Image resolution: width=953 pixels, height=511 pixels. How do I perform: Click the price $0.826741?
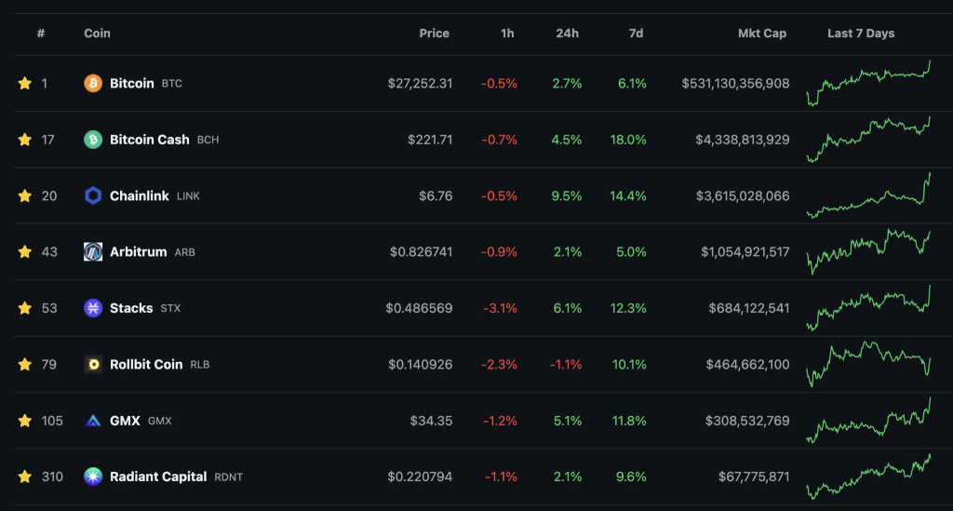point(422,251)
